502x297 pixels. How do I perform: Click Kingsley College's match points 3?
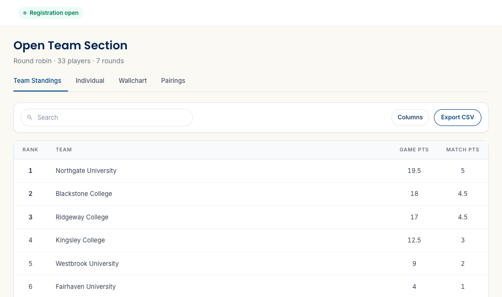tap(463, 240)
